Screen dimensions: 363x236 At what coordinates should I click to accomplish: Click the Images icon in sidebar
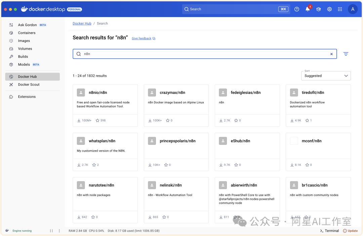coord(11,41)
